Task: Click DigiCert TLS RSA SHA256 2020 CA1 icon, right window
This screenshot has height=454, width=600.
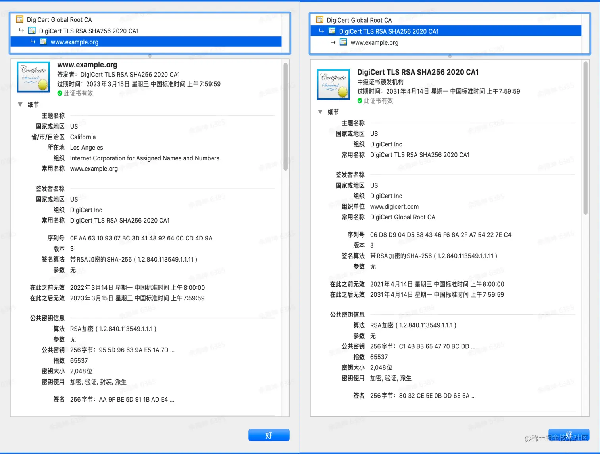Action: click(332, 31)
